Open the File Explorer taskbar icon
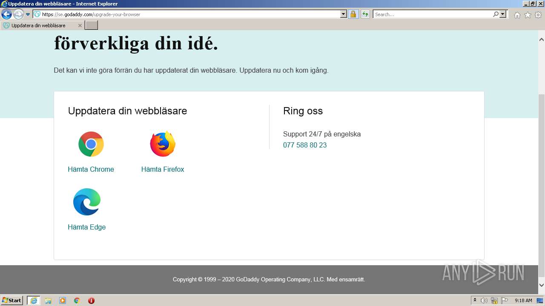The image size is (545, 306). tap(48, 300)
